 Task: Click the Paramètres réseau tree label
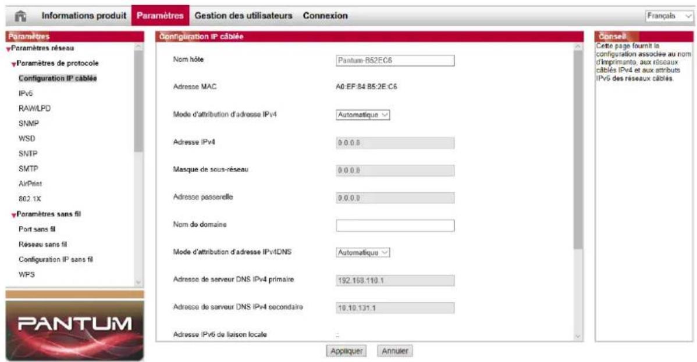tap(42, 48)
